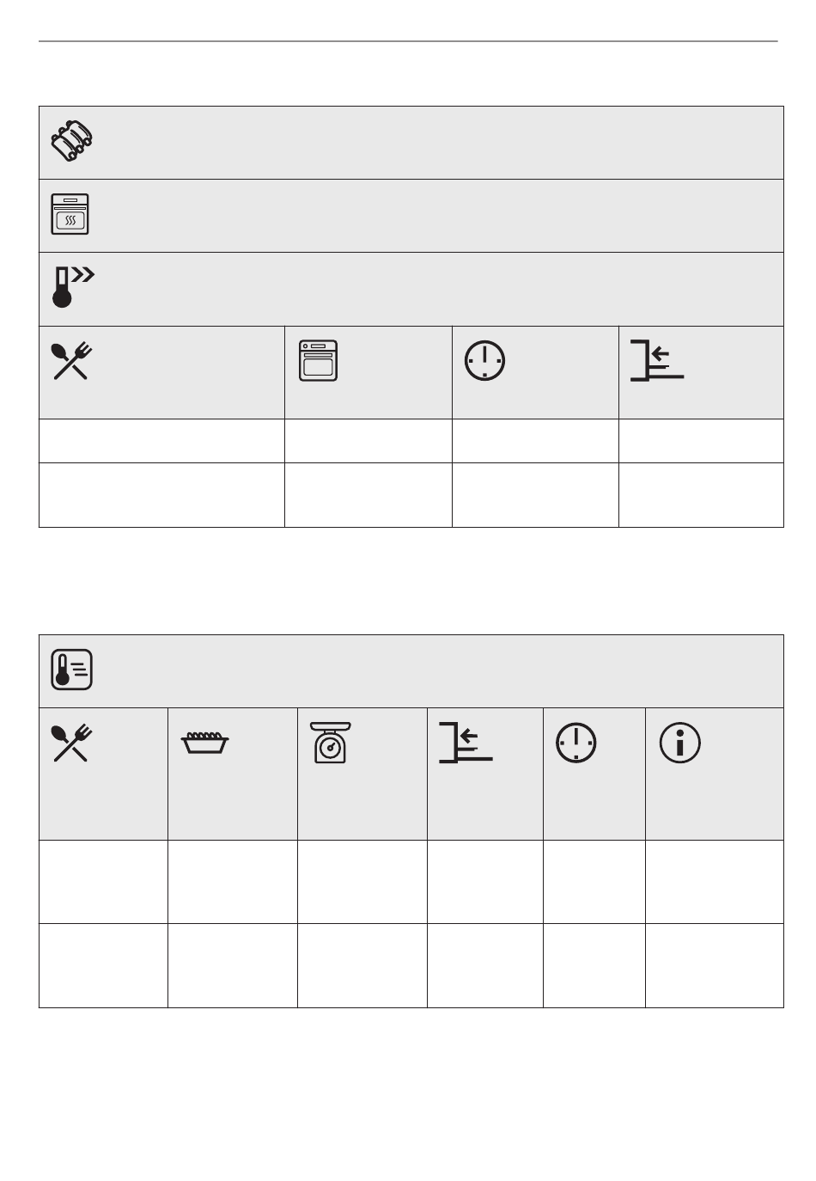Click the spoon and fork icon beside the baking dish
The height and width of the screenshot is (1181, 816).
pos(72,743)
